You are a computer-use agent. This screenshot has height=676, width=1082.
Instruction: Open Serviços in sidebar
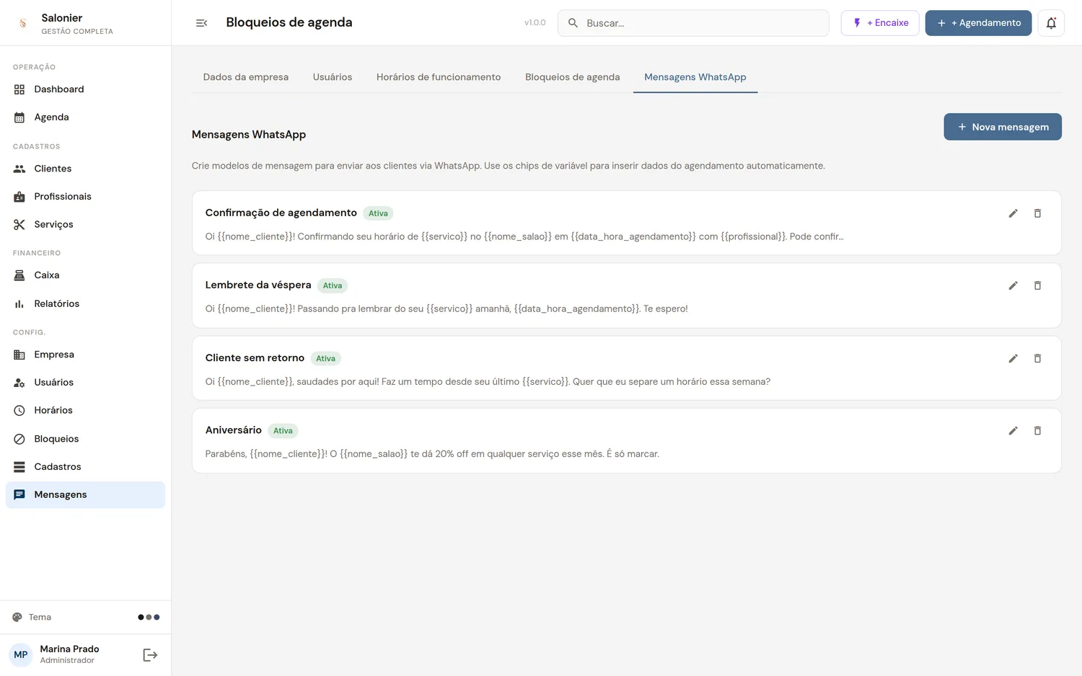coord(85,225)
